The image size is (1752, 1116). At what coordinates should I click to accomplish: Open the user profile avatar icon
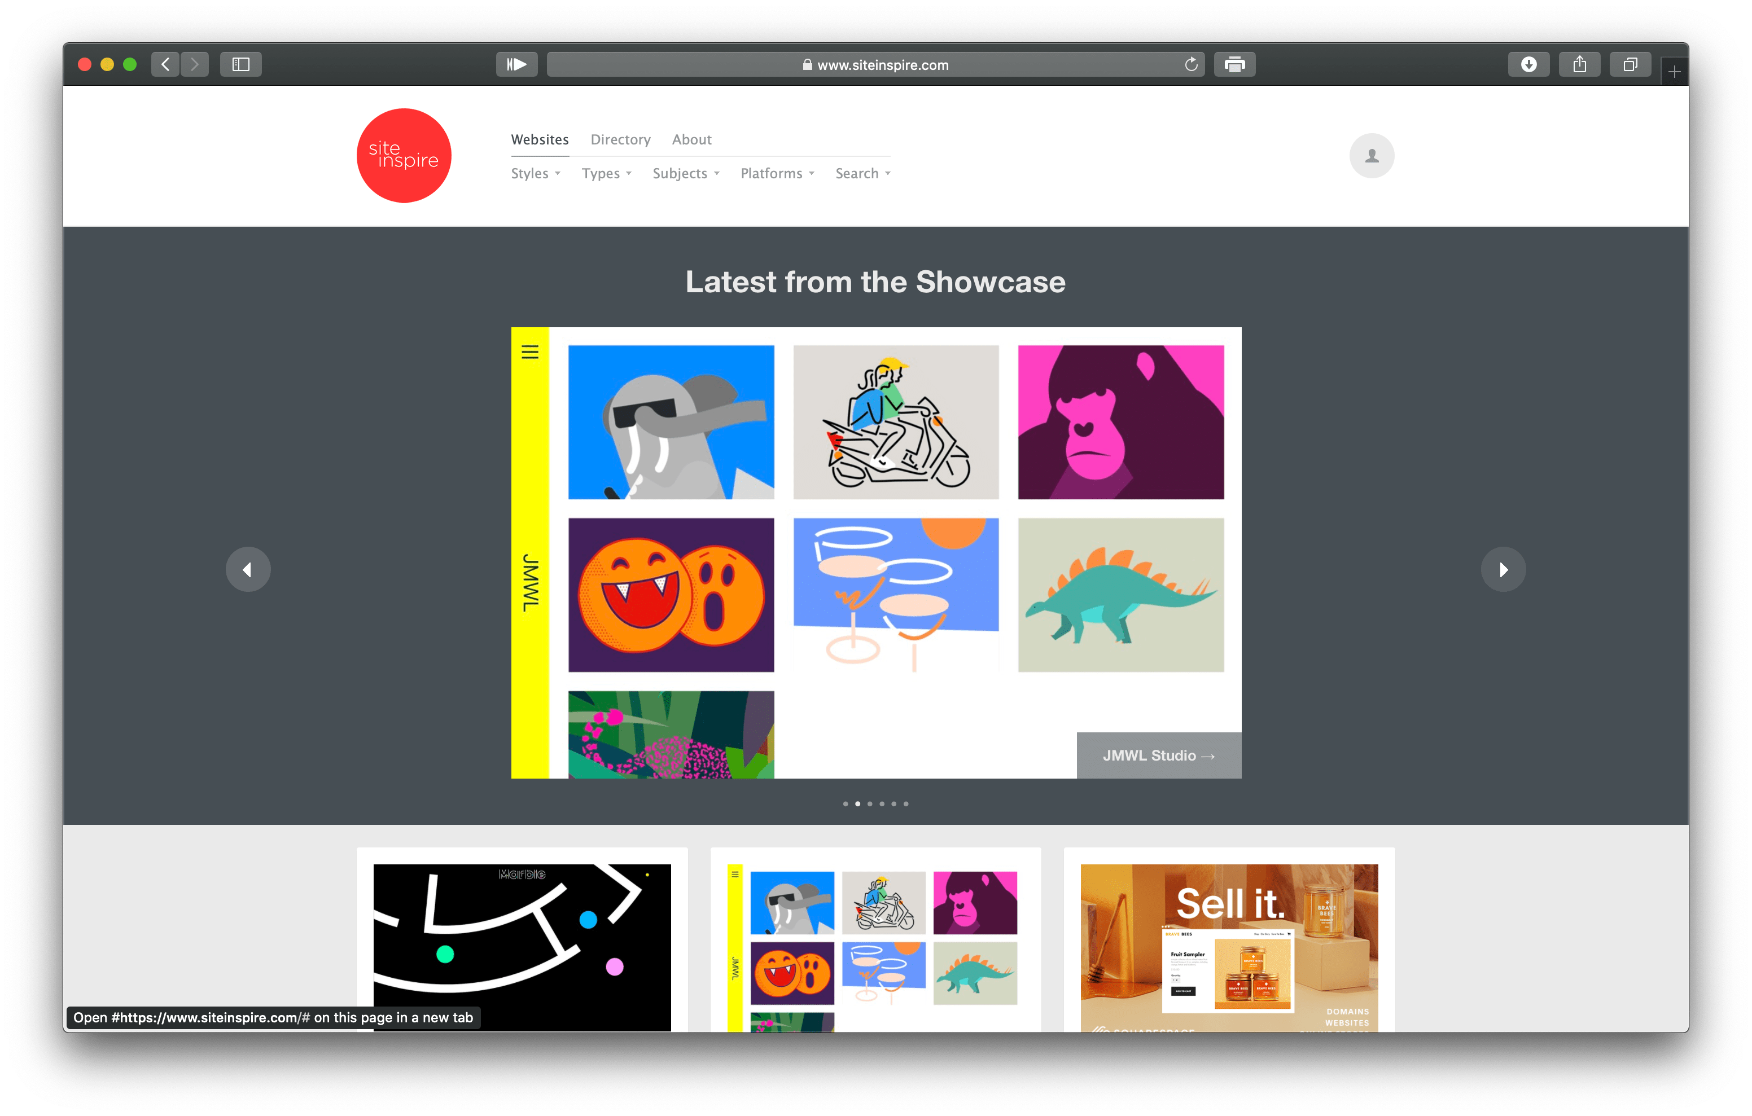pyautogui.click(x=1372, y=156)
